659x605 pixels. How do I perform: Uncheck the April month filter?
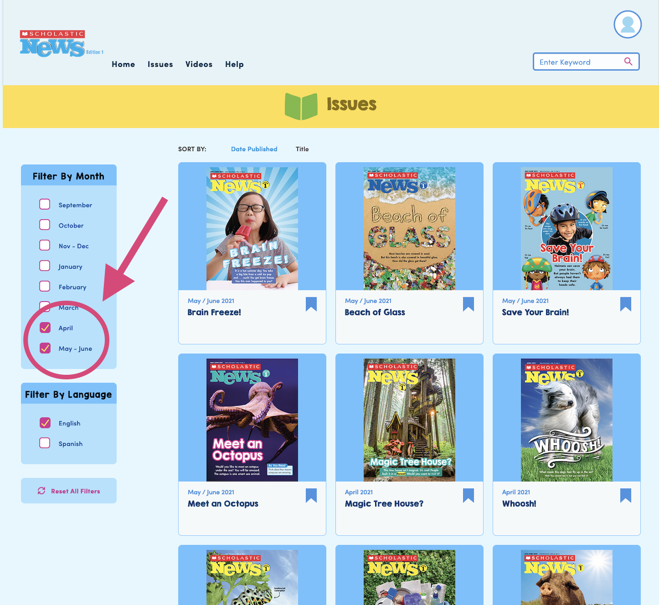pos(45,328)
